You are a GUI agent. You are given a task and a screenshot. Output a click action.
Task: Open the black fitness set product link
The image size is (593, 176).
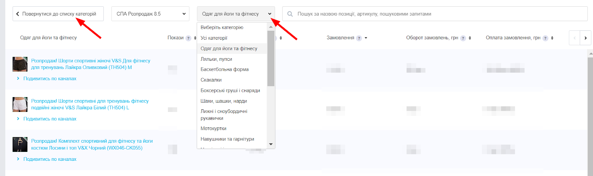point(92,145)
